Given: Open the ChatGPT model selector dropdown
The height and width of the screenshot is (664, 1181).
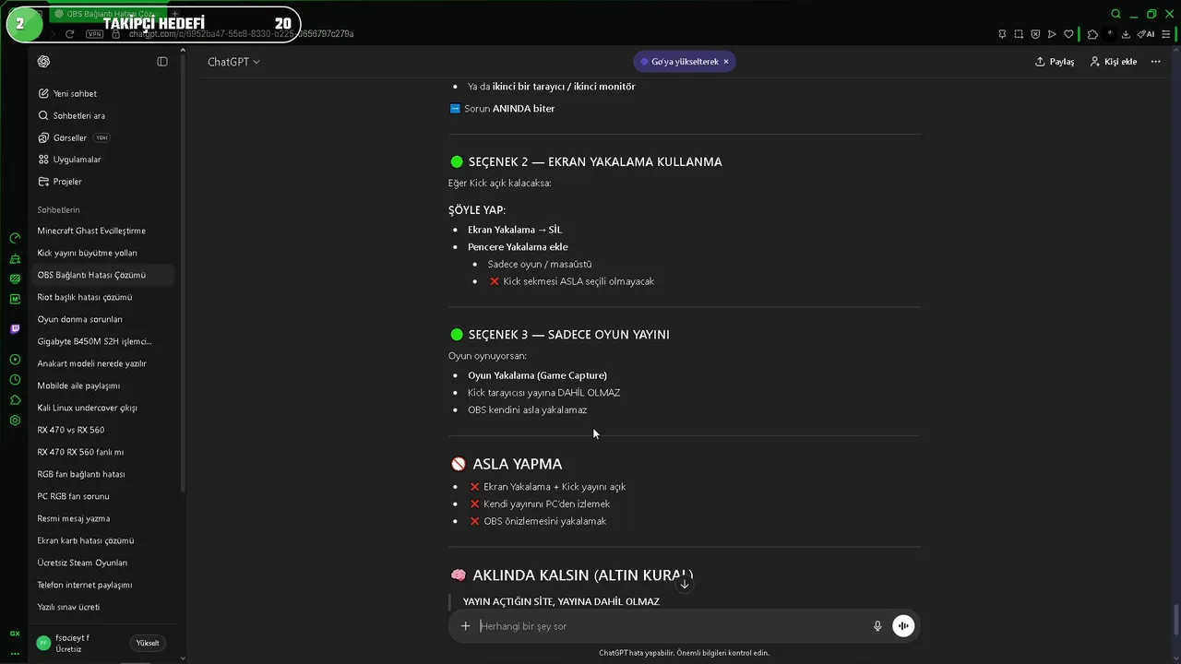Looking at the screenshot, I should pyautogui.click(x=233, y=62).
